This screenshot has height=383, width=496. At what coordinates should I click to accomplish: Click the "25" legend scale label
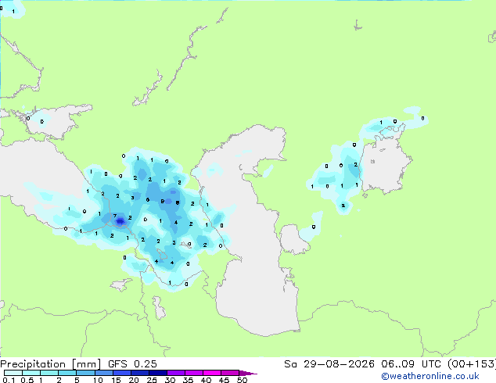[x=152, y=380]
